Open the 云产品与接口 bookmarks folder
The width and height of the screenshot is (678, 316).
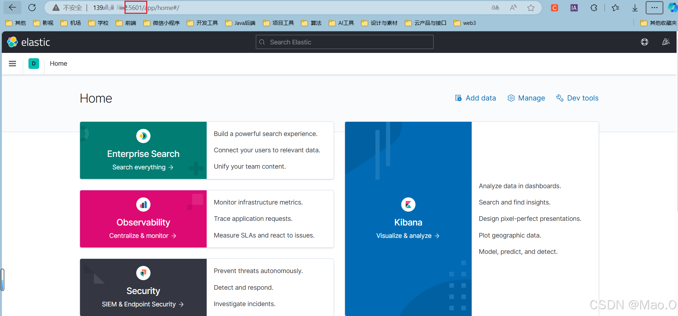pyautogui.click(x=425, y=23)
